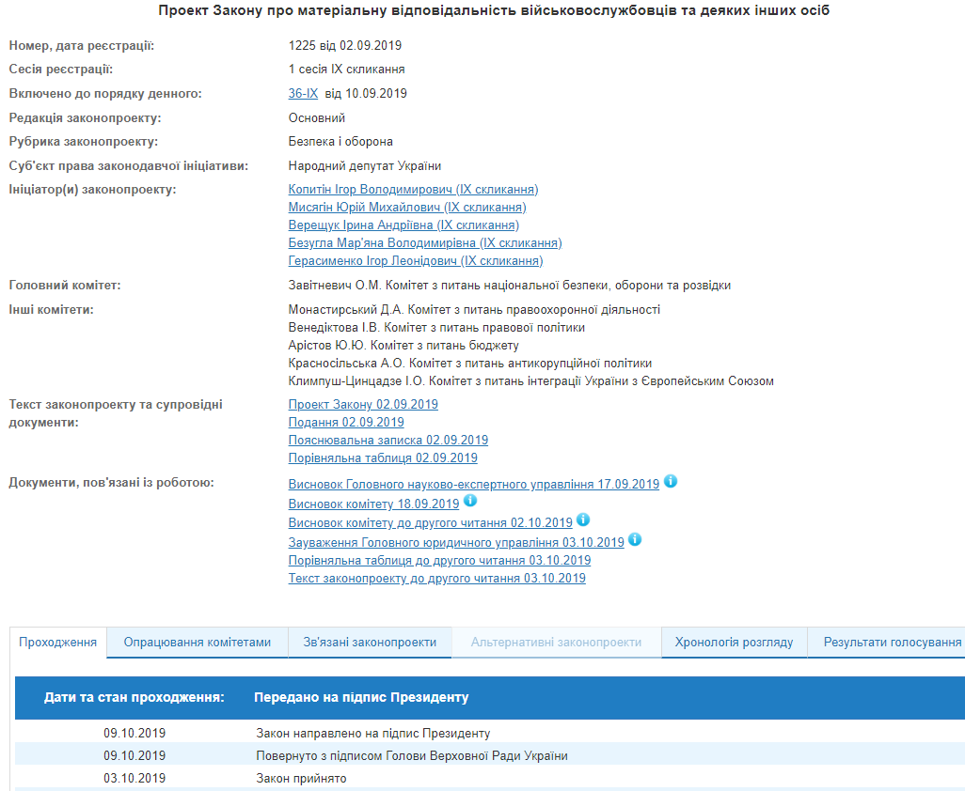Click info icon next to Зауваження Головного юридичного управління
This screenshot has height=791, width=965.
[635, 539]
